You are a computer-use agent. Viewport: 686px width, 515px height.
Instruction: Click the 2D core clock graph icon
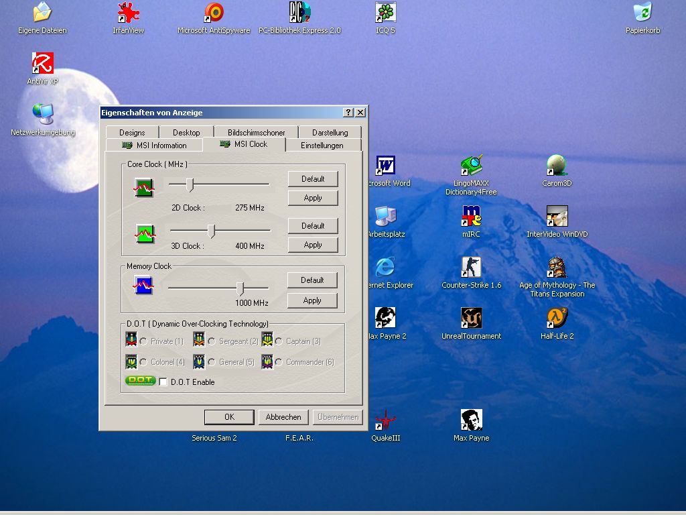click(x=144, y=188)
